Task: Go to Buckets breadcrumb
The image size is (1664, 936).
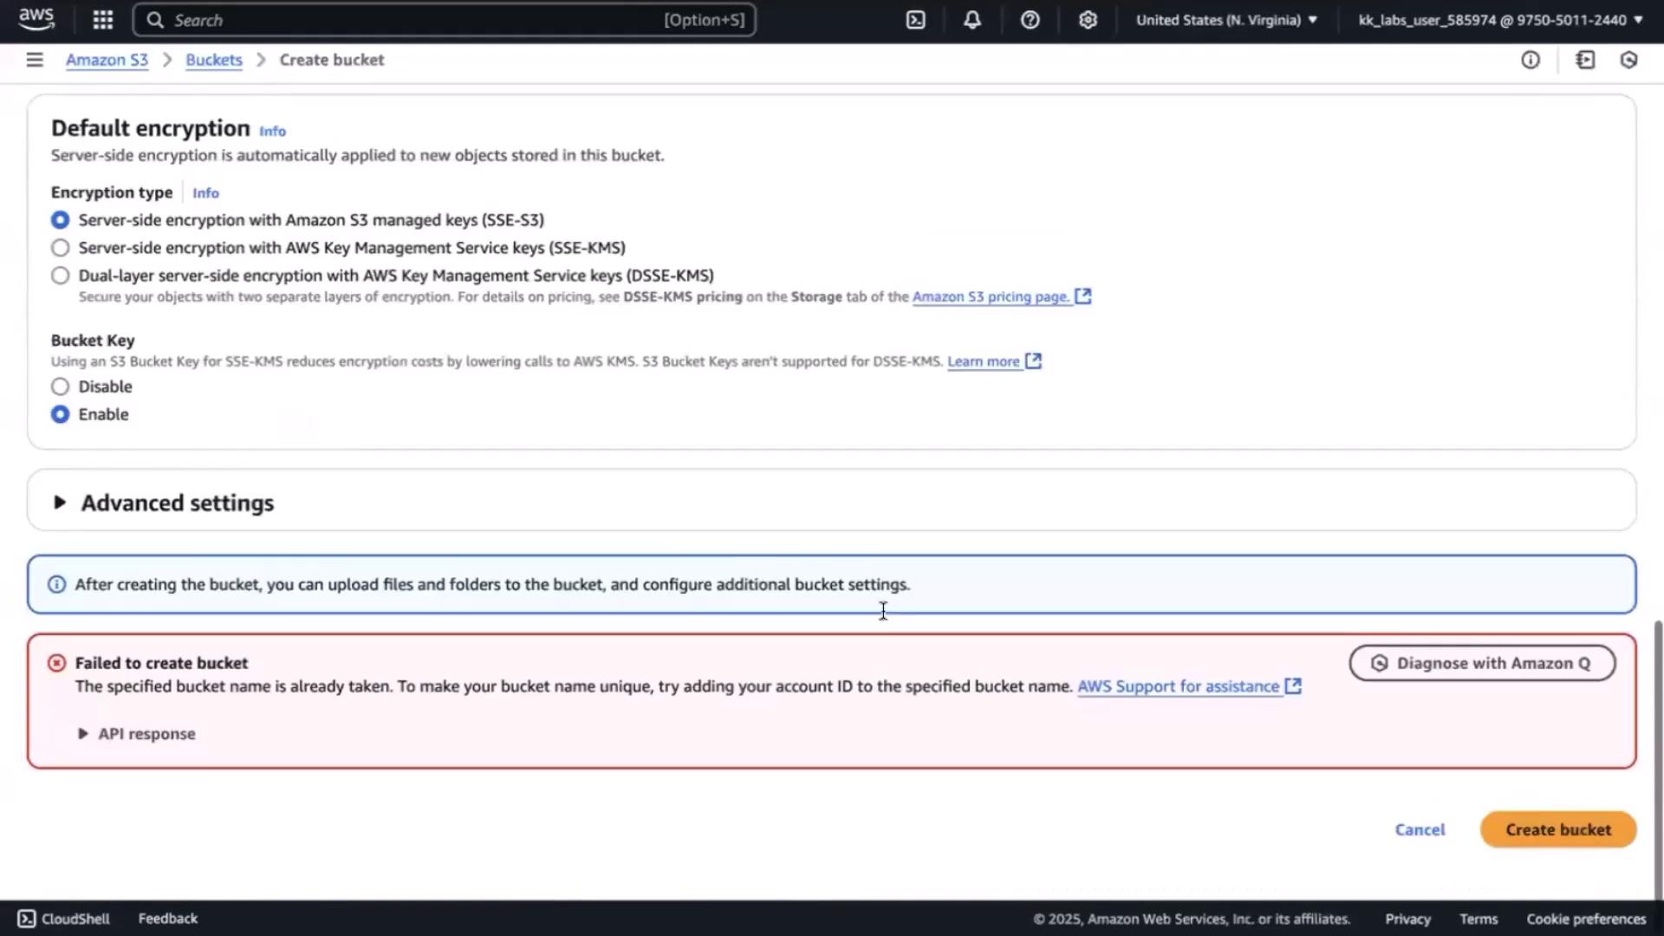Action: click(x=213, y=60)
